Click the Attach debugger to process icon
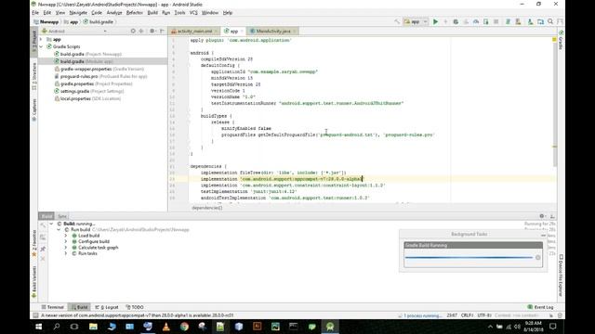Screen dimensions: 595x334 pyautogui.click(x=485, y=22)
